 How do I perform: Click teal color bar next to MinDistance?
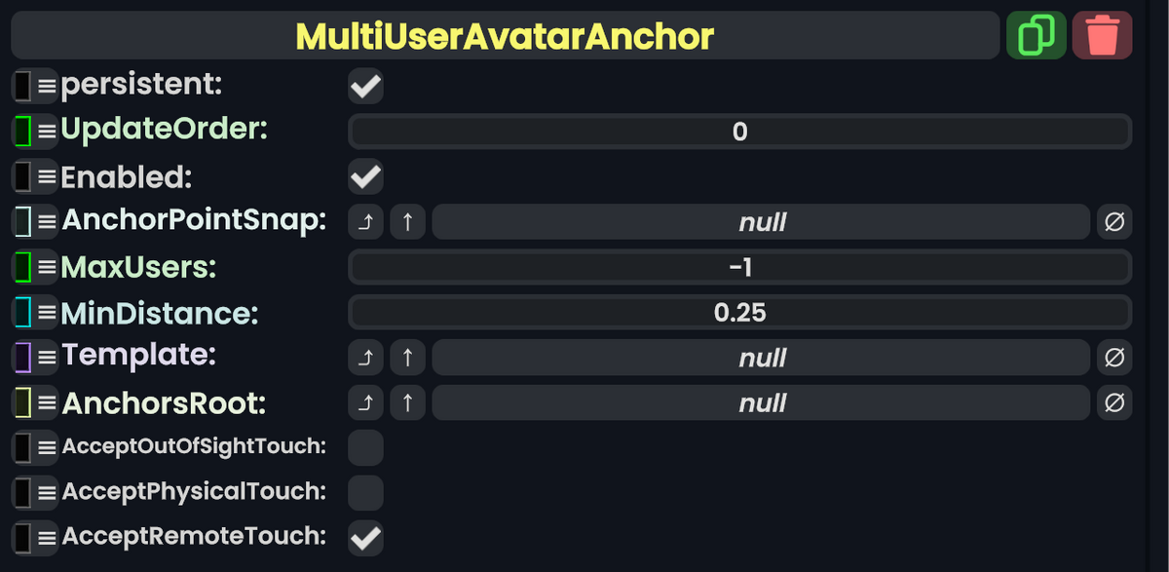(21, 312)
